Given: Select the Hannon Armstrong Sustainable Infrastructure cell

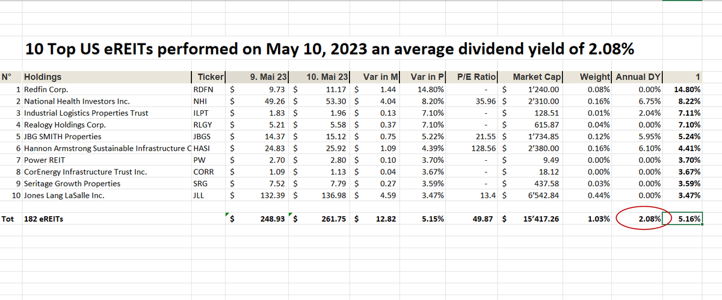Looking at the screenshot, I should point(106,148).
